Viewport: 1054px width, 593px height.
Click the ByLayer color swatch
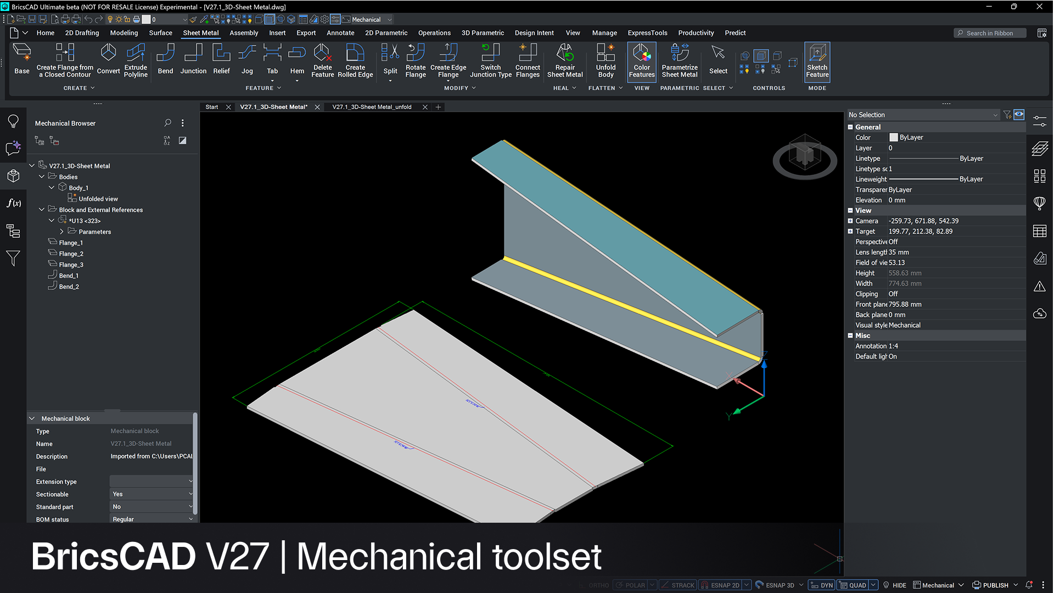[893, 137]
